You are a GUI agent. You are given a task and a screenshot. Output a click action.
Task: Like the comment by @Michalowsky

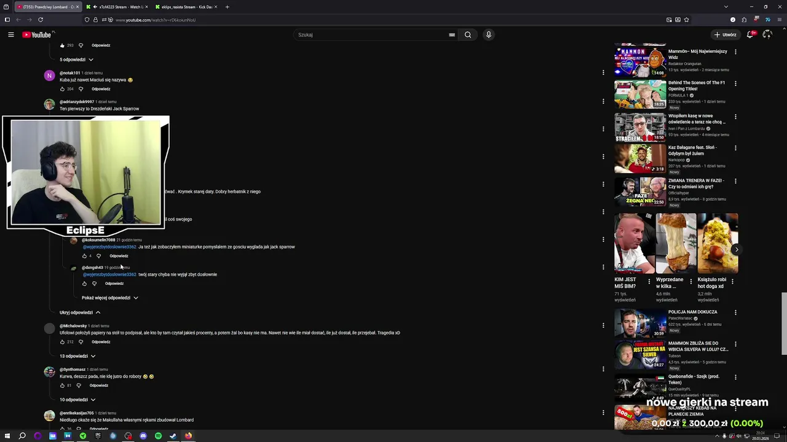(x=62, y=342)
